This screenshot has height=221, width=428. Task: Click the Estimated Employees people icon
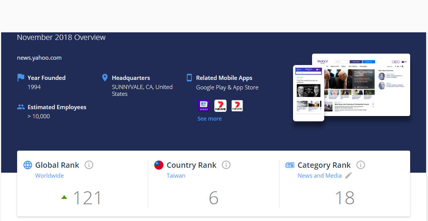click(x=21, y=107)
